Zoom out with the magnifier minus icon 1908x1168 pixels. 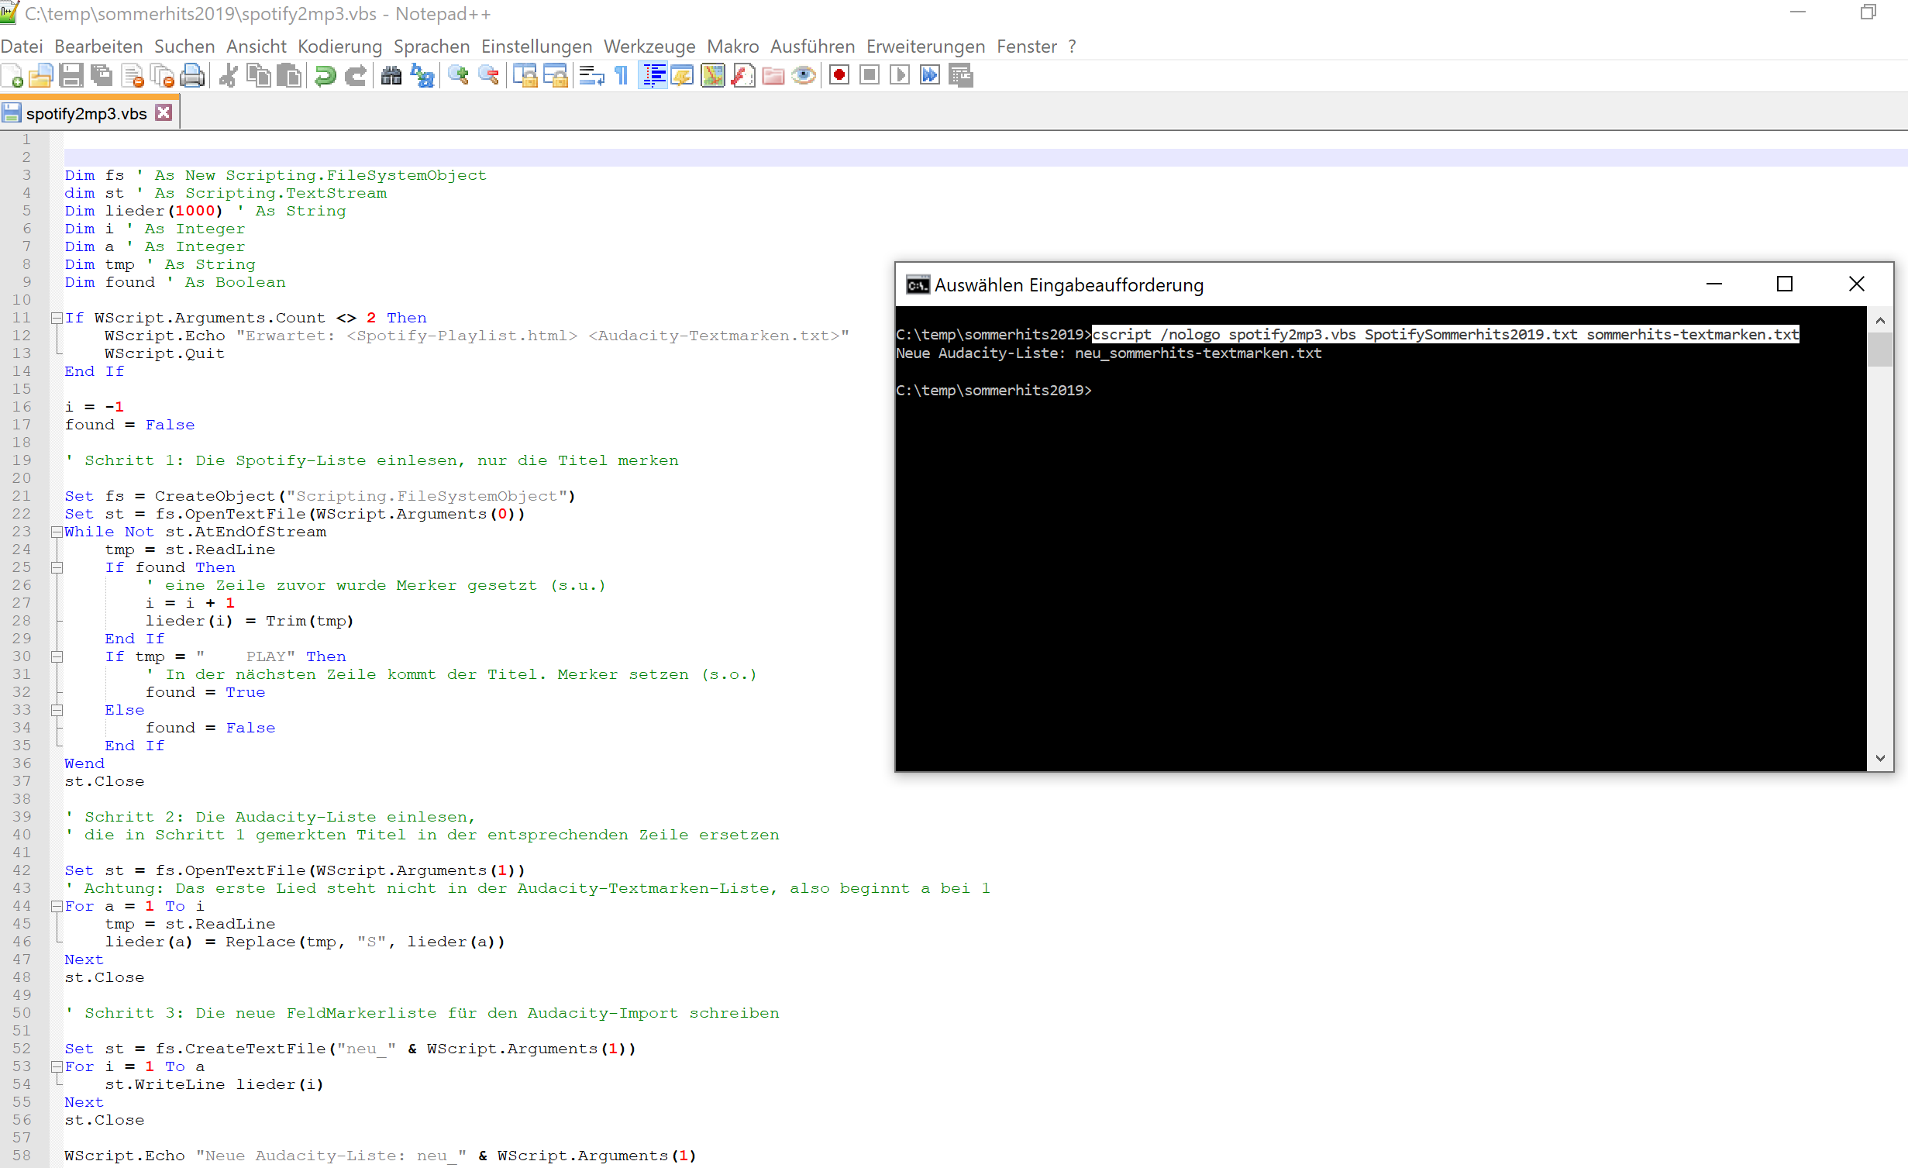[488, 75]
